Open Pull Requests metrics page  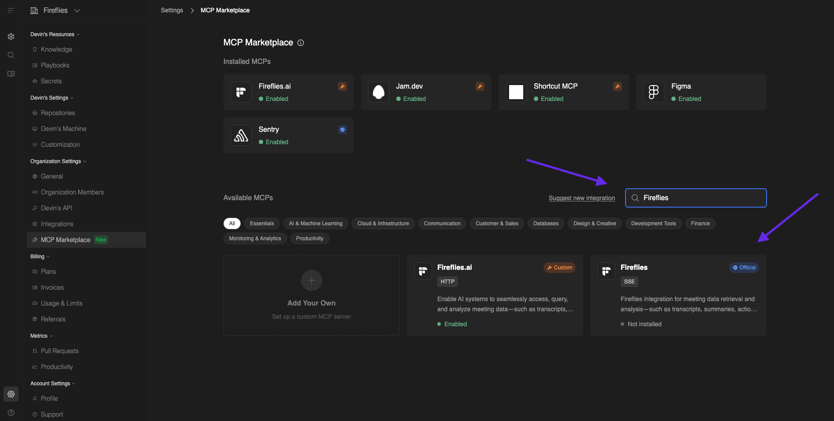tap(86, 351)
